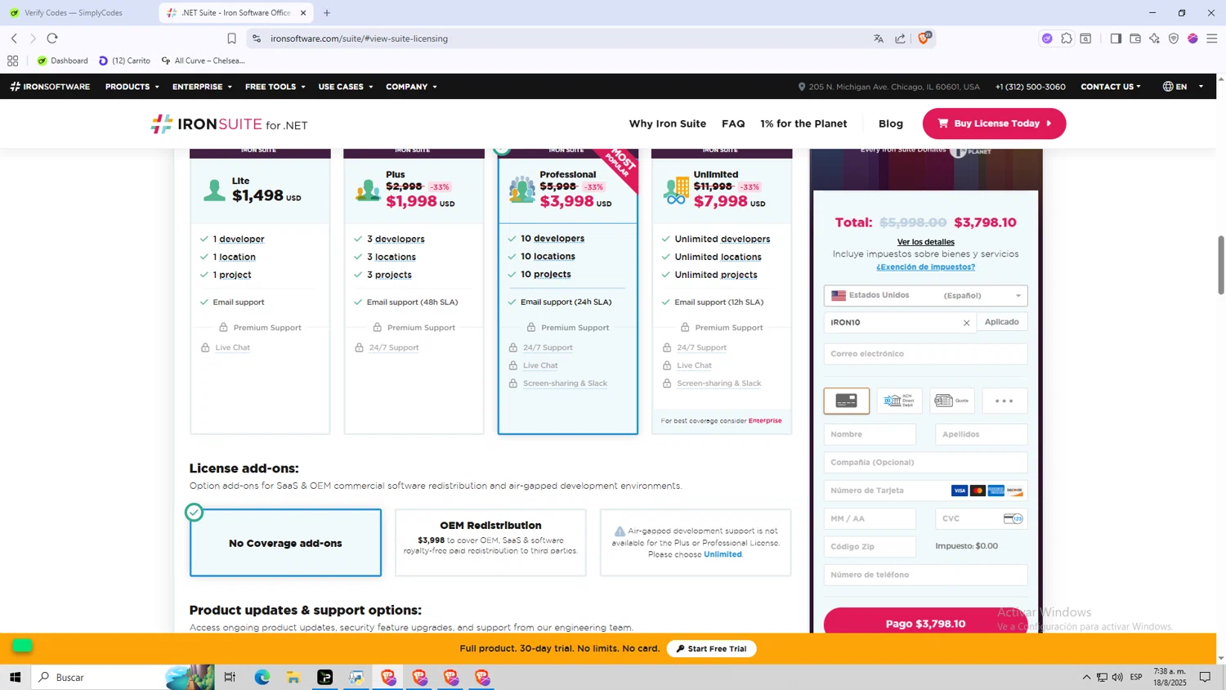Open File Explorer from the taskbar
Image resolution: width=1226 pixels, height=690 pixels.
point(293,677)
